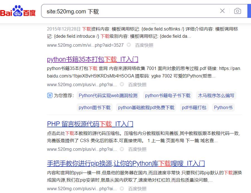Click URL text under python书籍35本 result

[x=82, y=85]
